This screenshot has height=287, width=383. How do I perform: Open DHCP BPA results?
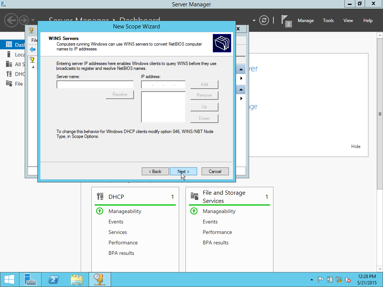click(121, 253)
